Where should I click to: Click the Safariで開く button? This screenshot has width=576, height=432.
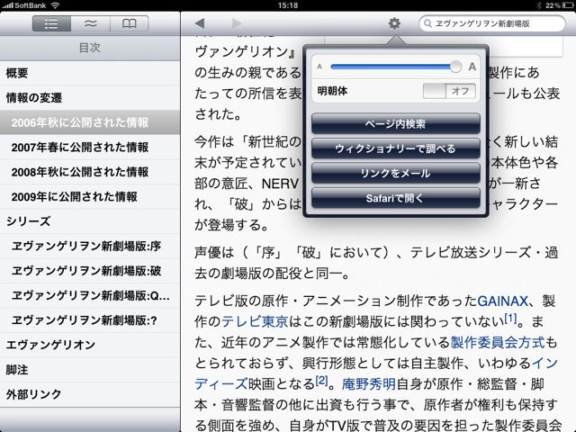(x=396, y=198)
